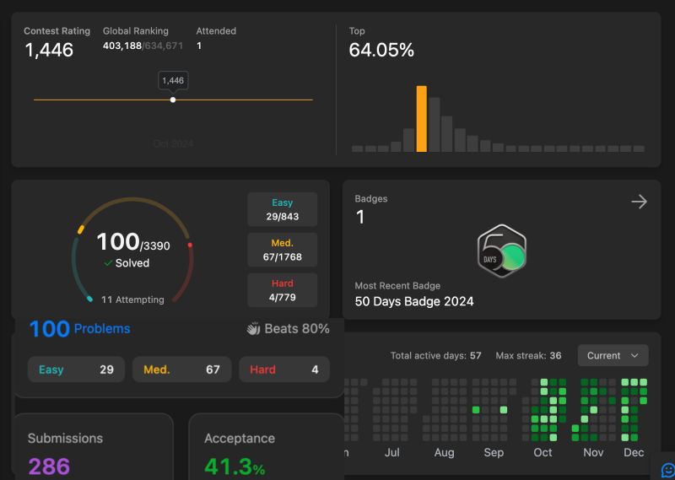The image size is (675, 480).
Task: Click the feedback smiley icon at bottom corner
Action: [x=668, y=470]
